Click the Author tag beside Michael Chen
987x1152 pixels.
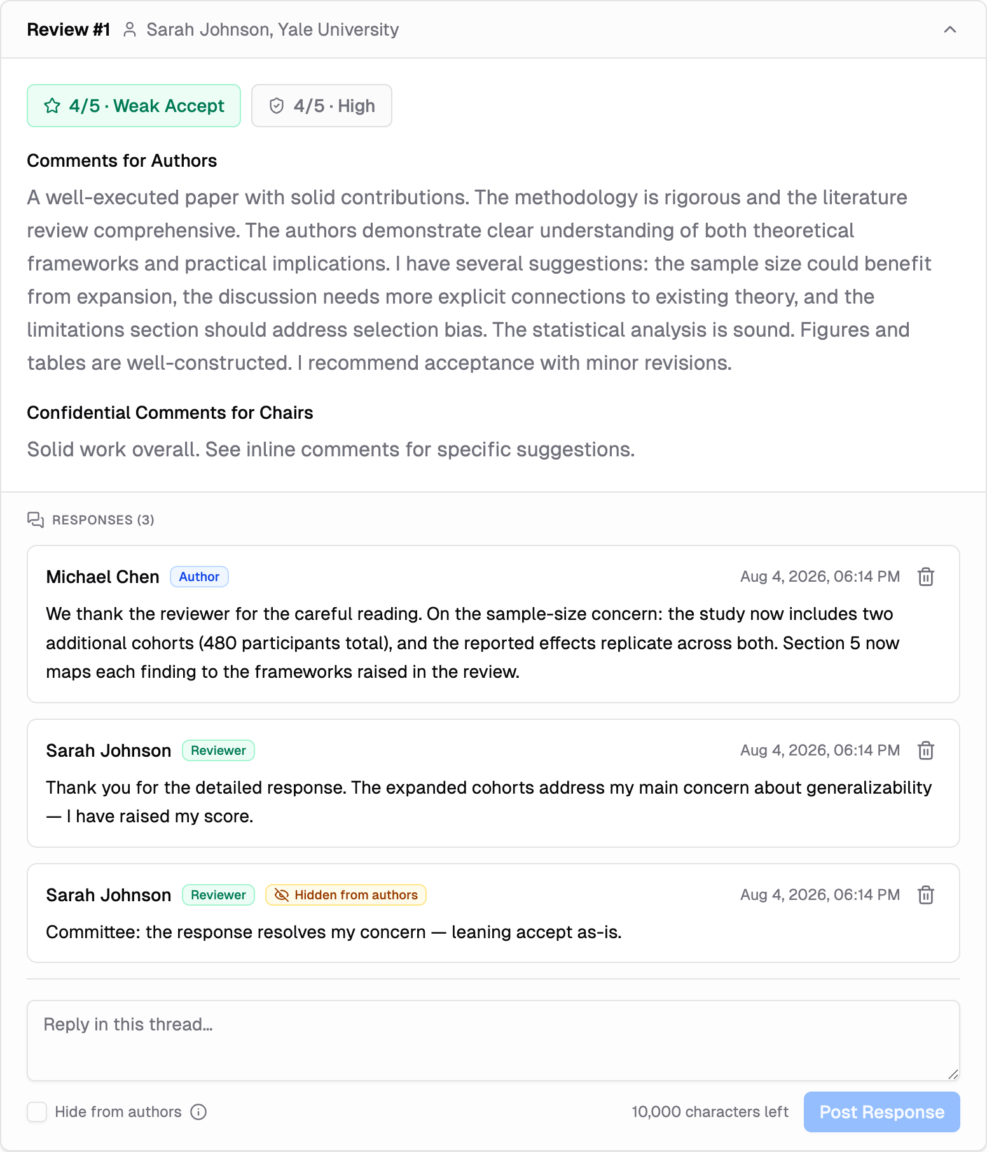tap(199, 577)
